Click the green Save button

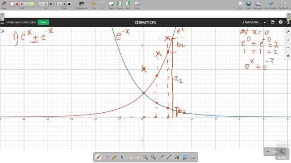(44, 22)
